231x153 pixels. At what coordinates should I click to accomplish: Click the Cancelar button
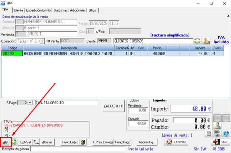[177, 142]
